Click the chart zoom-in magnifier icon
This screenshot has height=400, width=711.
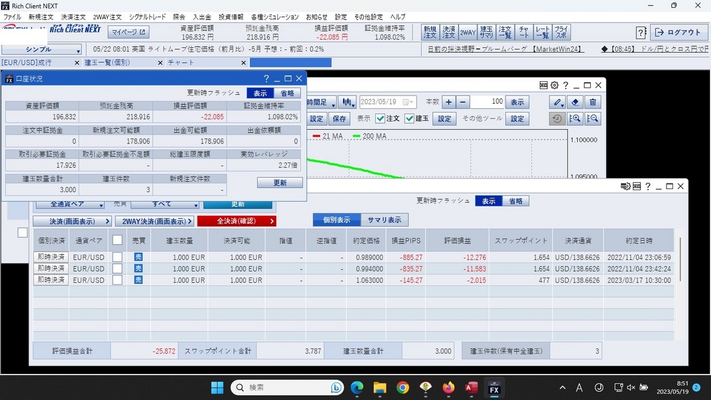575,119
